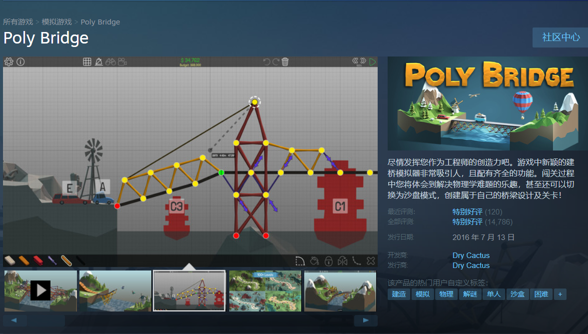Click the C3 boat checkpoint marker

coord(177,207)
